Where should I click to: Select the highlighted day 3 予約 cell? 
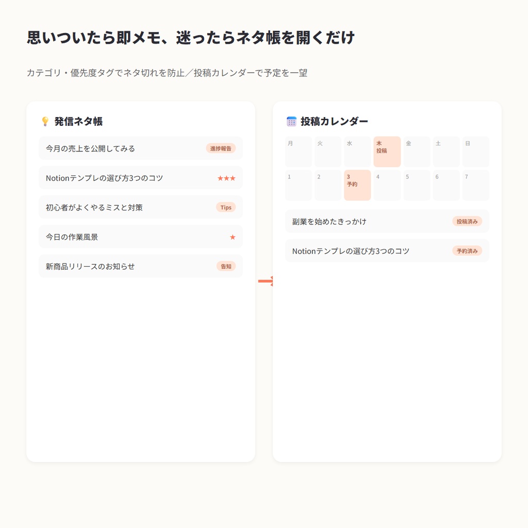tap(358, 185)
